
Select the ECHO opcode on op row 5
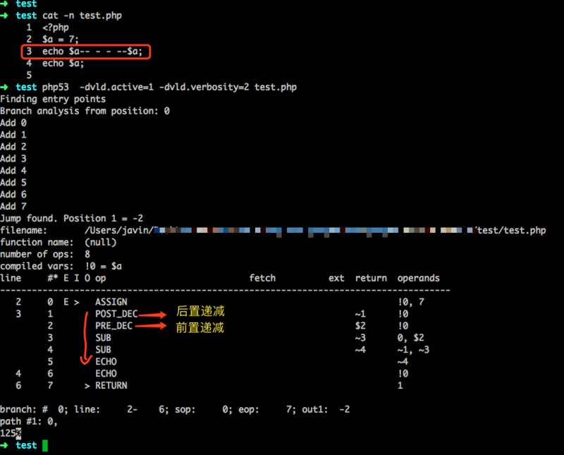[x=106, y=361]
